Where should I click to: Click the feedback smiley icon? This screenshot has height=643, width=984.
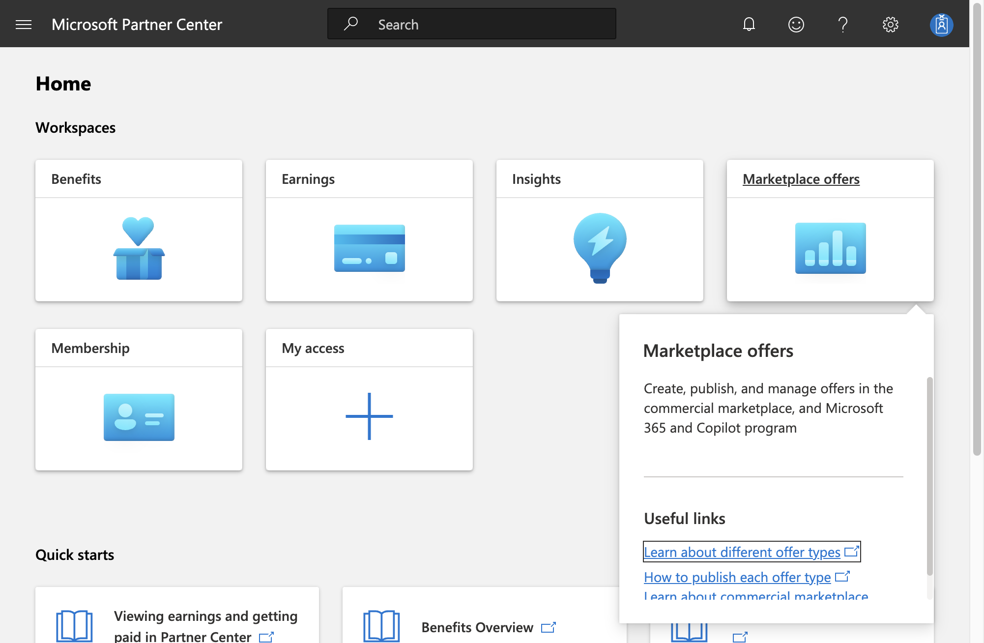click(x=796, y=25)
